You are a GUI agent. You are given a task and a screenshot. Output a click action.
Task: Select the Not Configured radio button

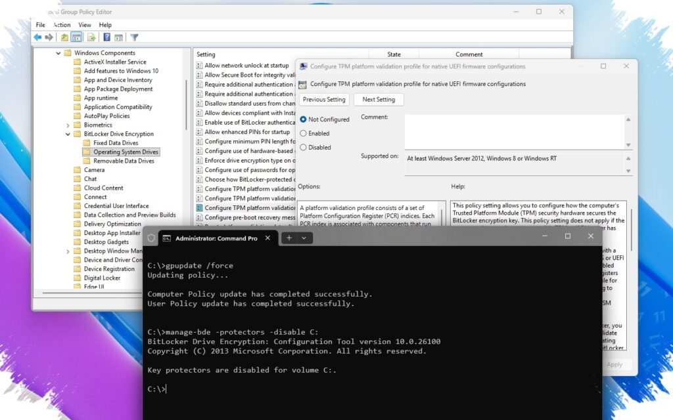[x=304, y=119]
